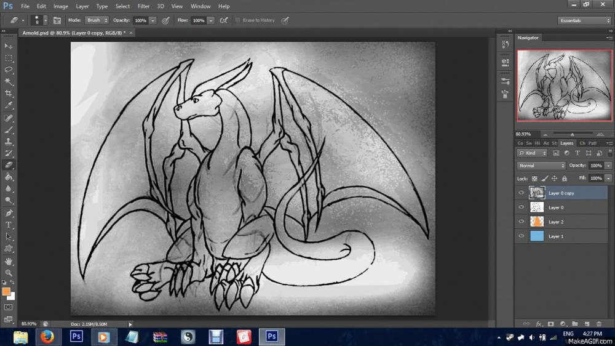The height and width of the screenshot is (346, 615).
Task: Select the Crop tool
Action: [9, 94]
